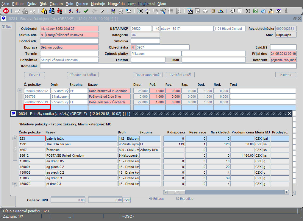Click the red EXIT toolbar icon
This screenshot has height=221, width=303.
6,11
